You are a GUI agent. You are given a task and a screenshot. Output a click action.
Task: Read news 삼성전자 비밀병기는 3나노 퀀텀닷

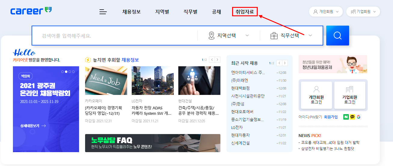327,149
